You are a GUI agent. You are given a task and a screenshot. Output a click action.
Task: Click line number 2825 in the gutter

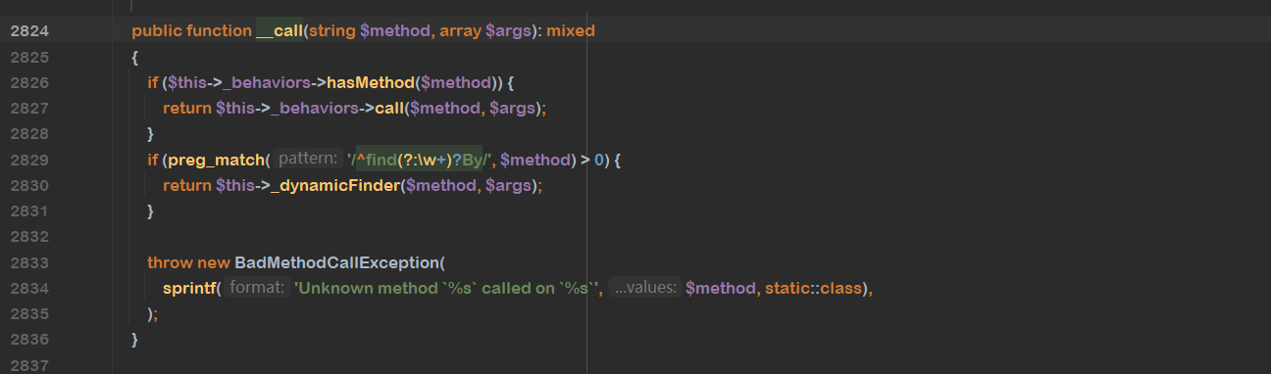[x=29, y=57]
